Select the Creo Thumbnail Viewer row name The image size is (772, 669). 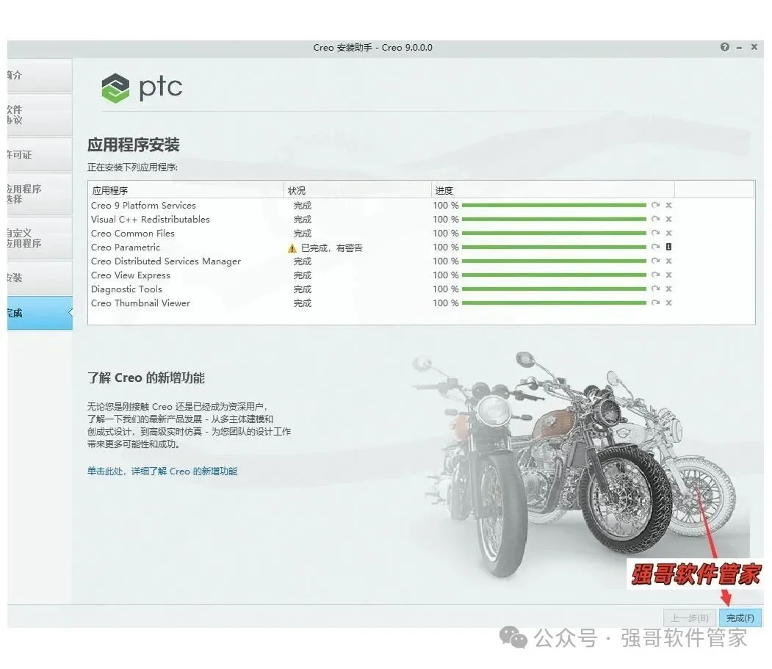[x=140, y=303]
